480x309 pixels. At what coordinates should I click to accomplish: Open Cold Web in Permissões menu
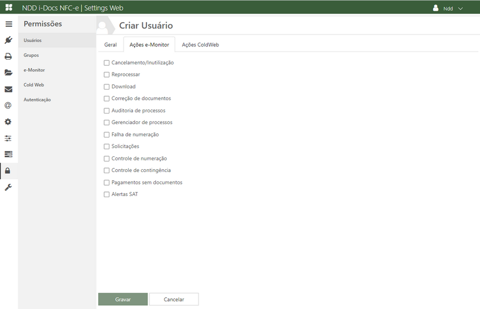coord(57,85)
